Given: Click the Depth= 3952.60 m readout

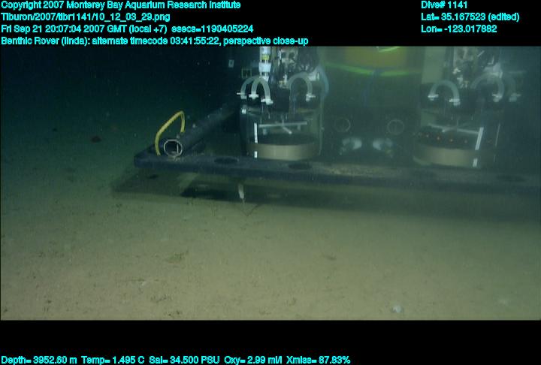Looking at the screenshot, I should (39, 360).
